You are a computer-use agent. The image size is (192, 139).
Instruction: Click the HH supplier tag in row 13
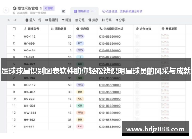[80, 119]
